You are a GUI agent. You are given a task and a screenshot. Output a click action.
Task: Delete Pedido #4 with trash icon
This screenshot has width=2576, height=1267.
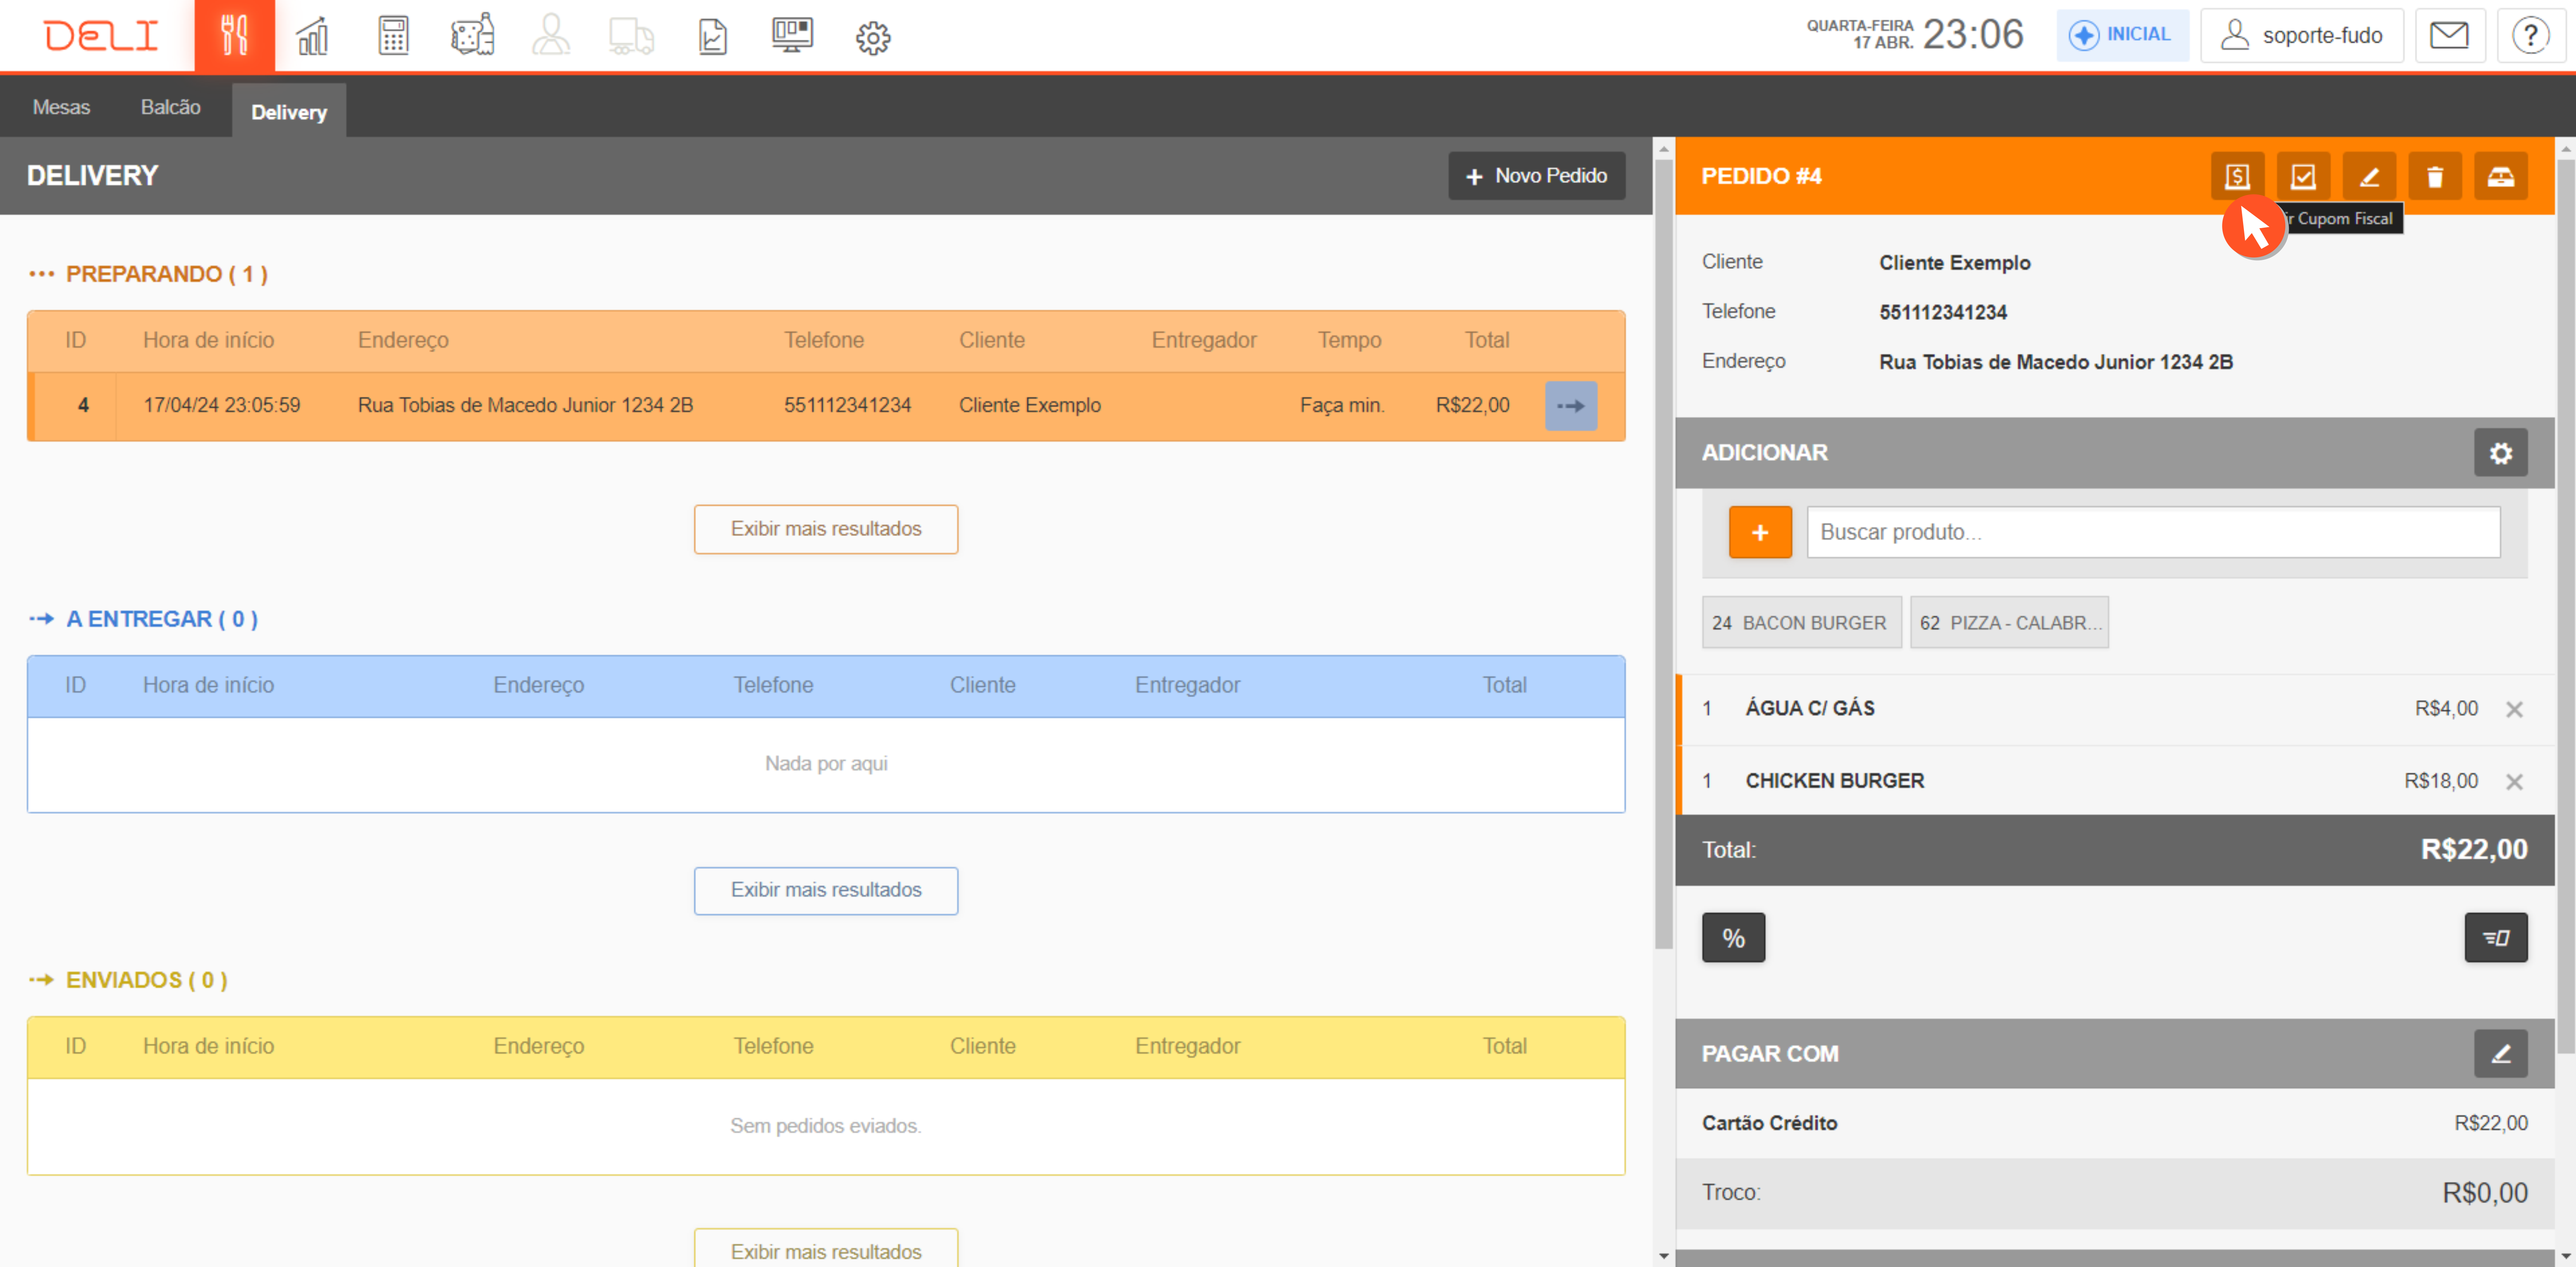2435,177
